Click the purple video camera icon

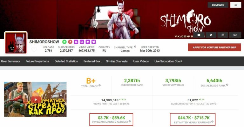[x=88, y=42]
